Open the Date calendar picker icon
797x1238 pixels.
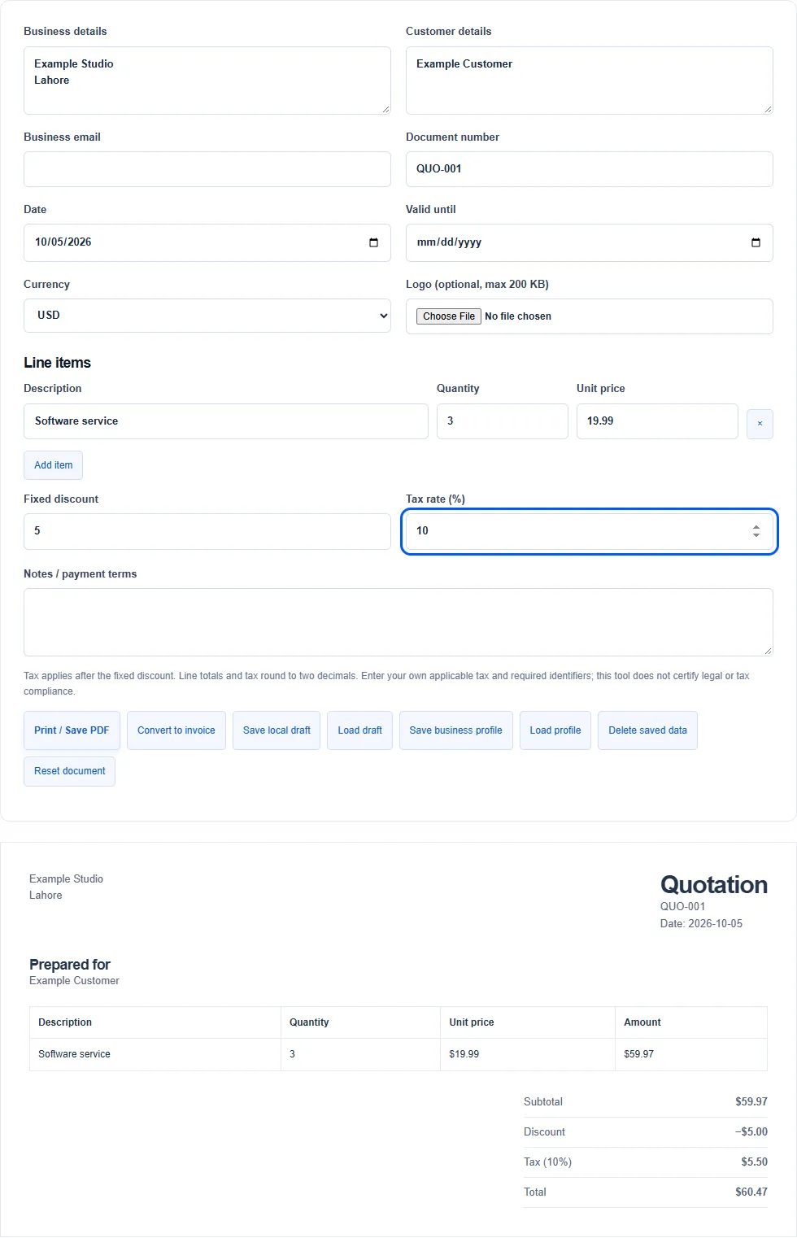click(373, 242)
